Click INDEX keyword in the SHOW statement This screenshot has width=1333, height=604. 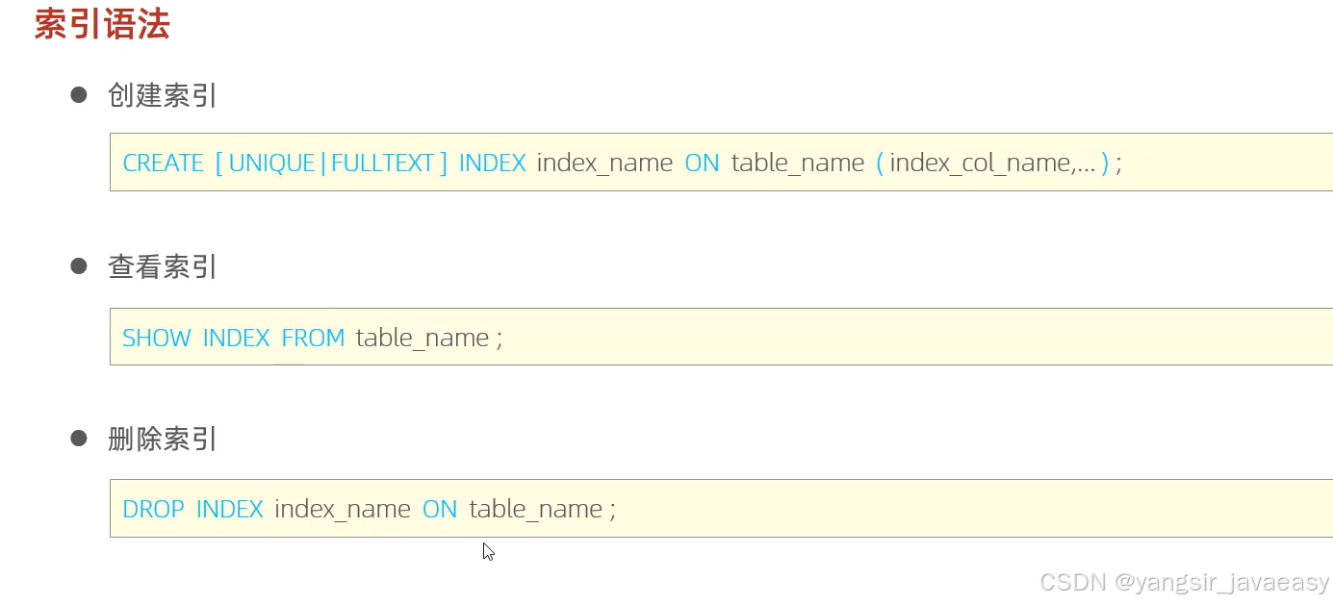click(x=237, y=338)
